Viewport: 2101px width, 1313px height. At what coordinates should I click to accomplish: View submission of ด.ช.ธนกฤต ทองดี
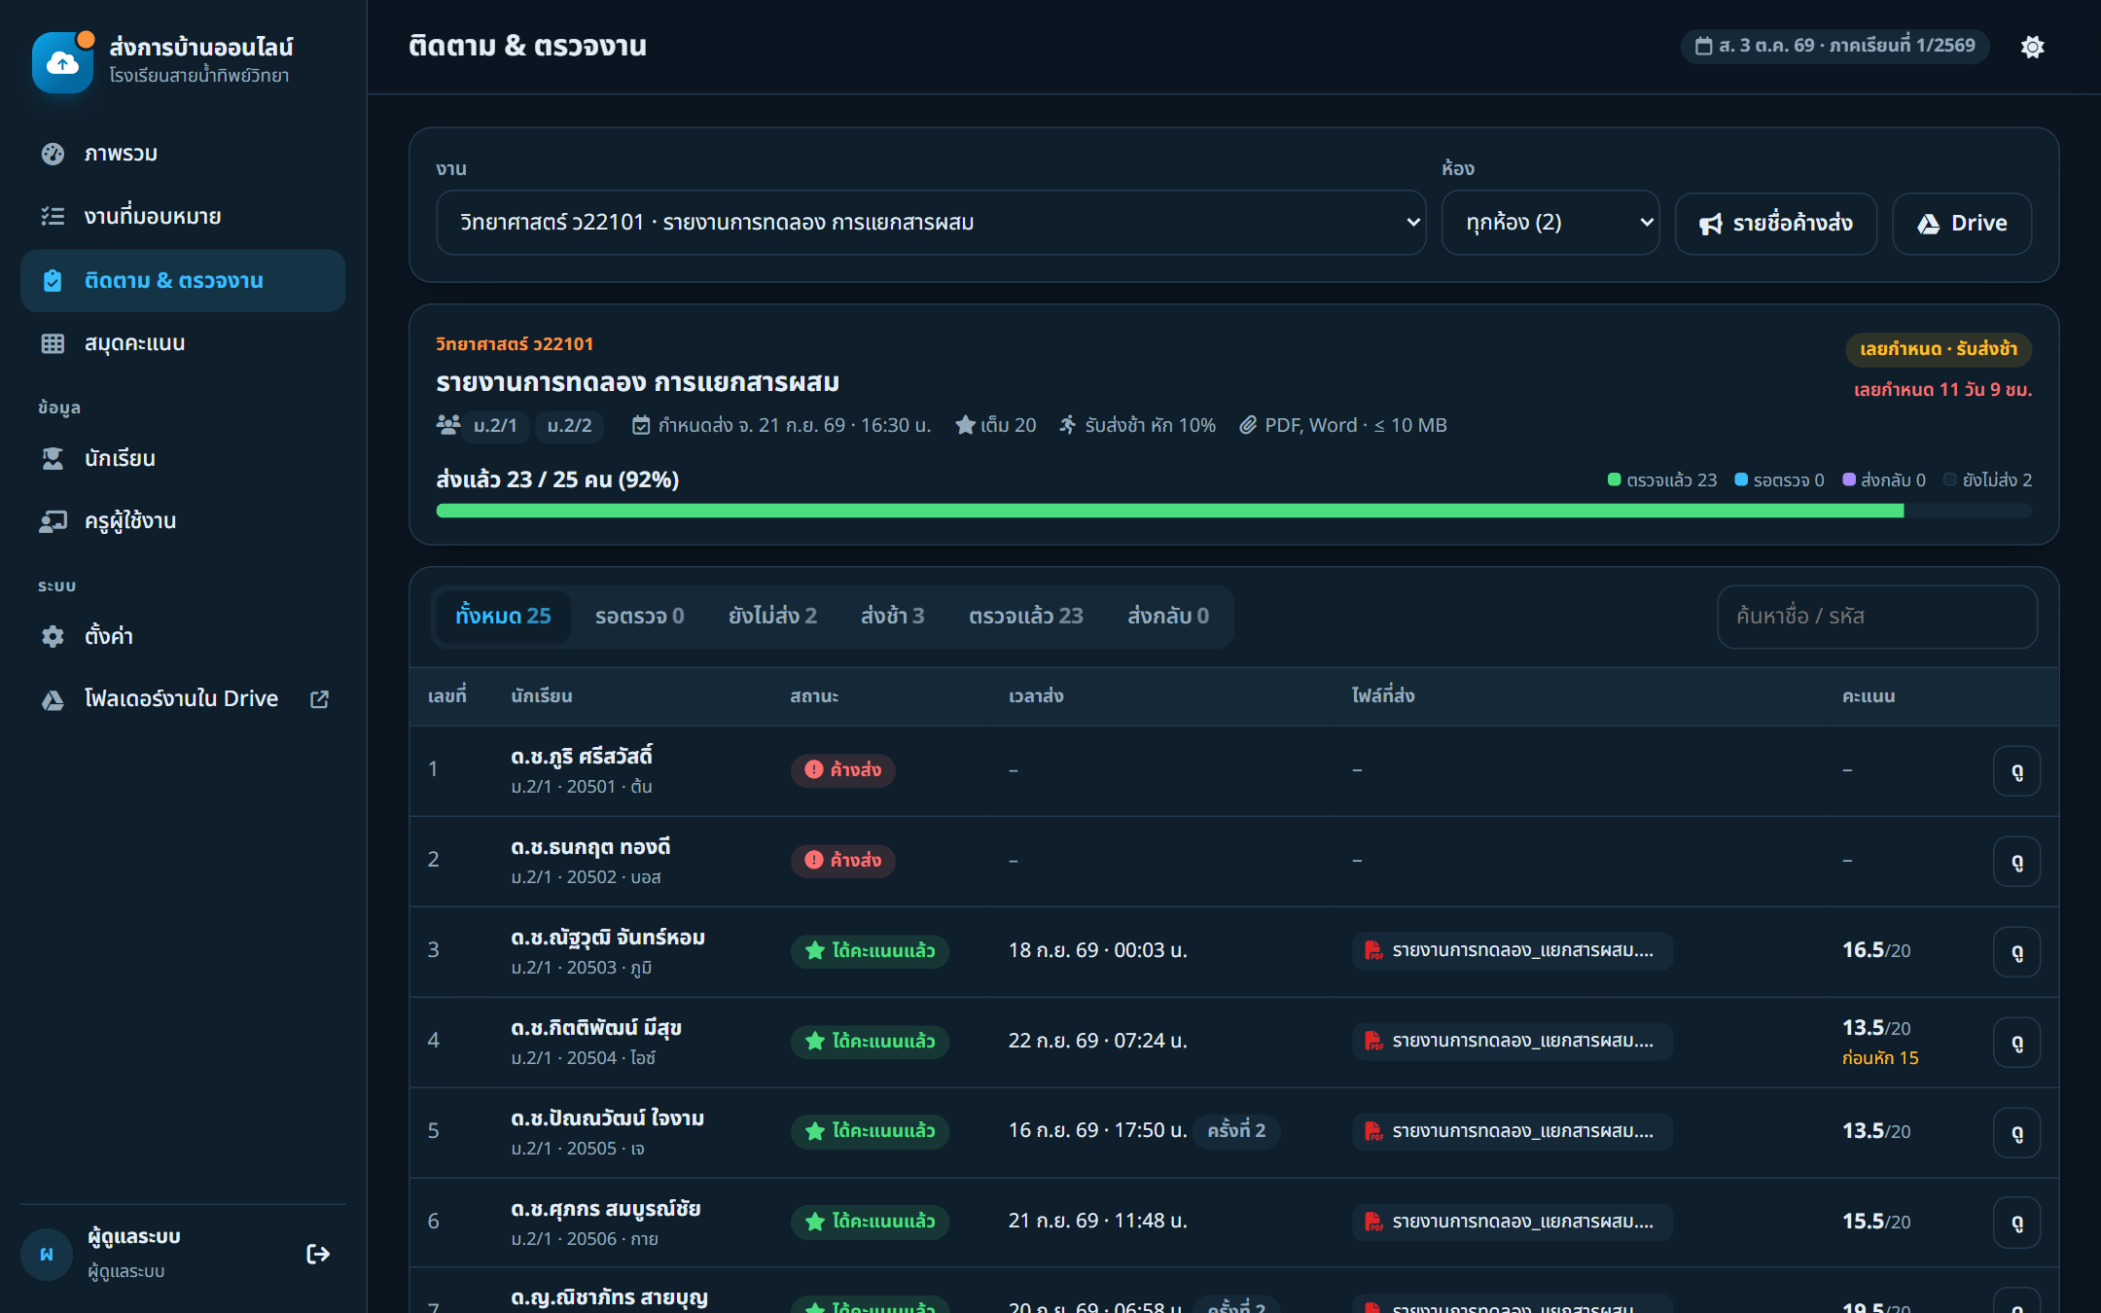tap(2016, 862)
